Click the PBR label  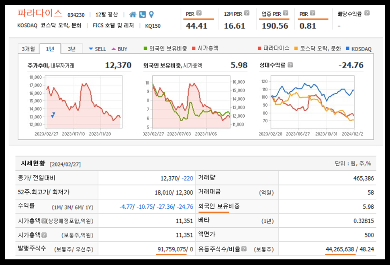coord(304,14)
